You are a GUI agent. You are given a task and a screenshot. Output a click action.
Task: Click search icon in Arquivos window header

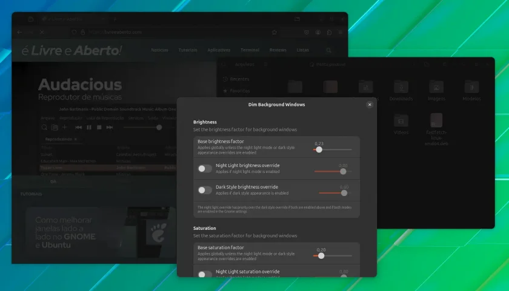coord(224,65)
